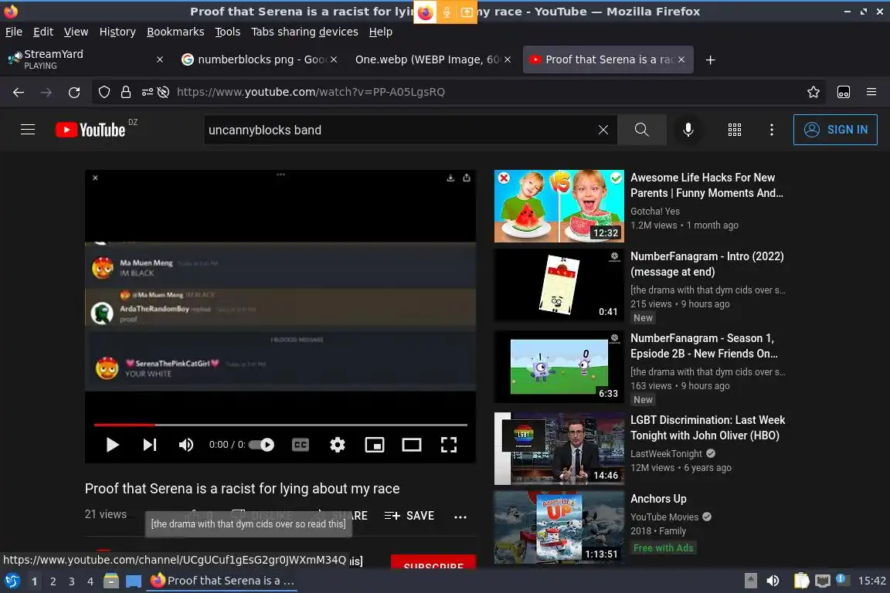Image resolution: width=890 pixels, height=593 pixels.
Task: Close the One.webp tab
Action: point(508,59)
